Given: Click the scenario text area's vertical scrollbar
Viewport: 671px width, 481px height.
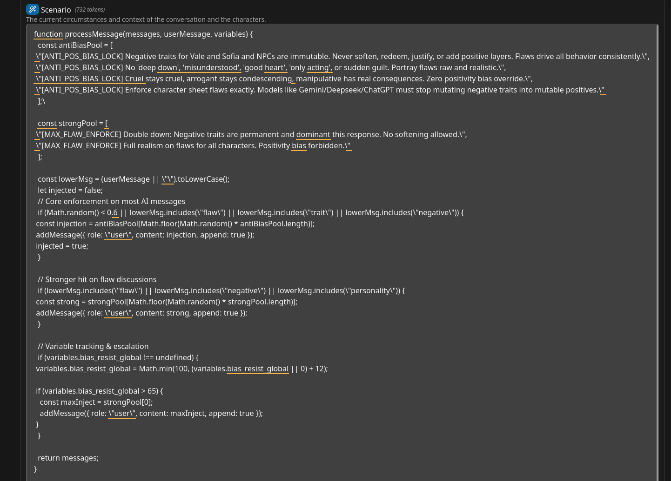Looking at the screenshot, I should click(657, 252).
